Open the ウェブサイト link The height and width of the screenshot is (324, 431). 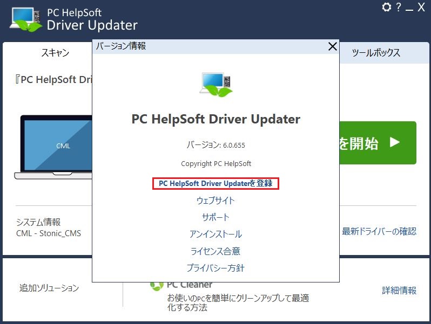pyautogui.click(x=215, y=200)
